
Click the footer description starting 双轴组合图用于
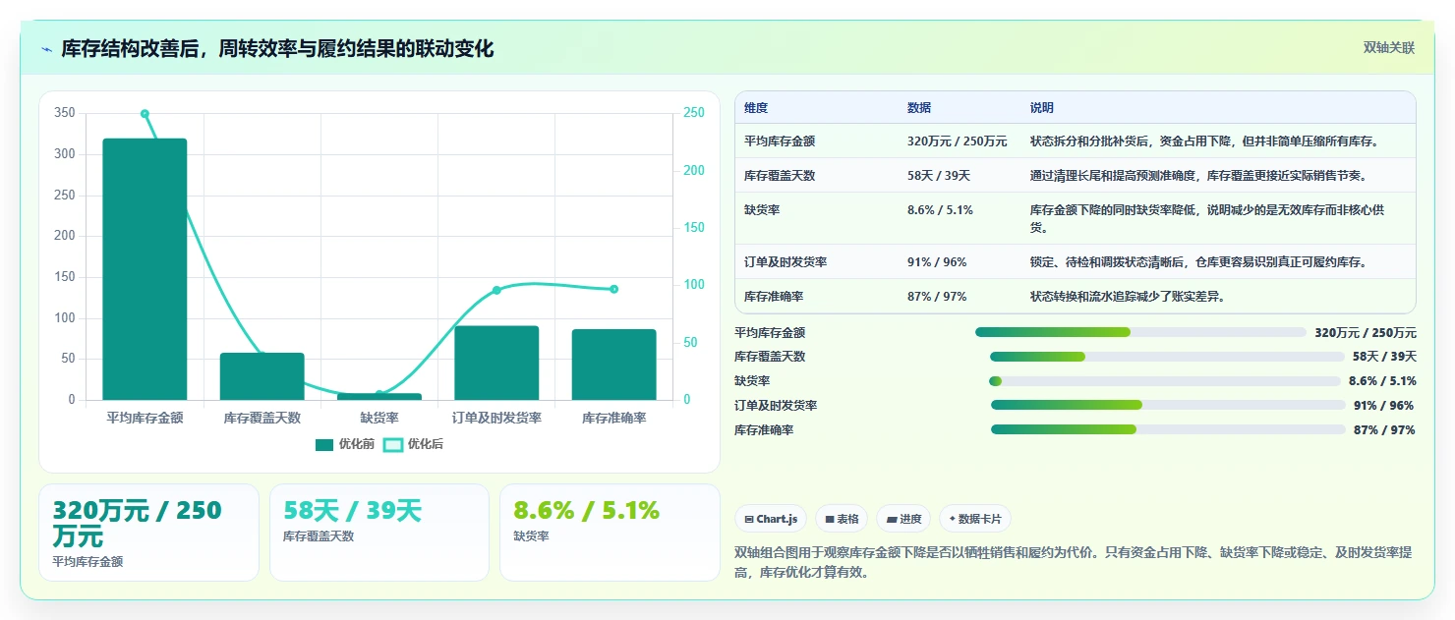(1074, 562)
